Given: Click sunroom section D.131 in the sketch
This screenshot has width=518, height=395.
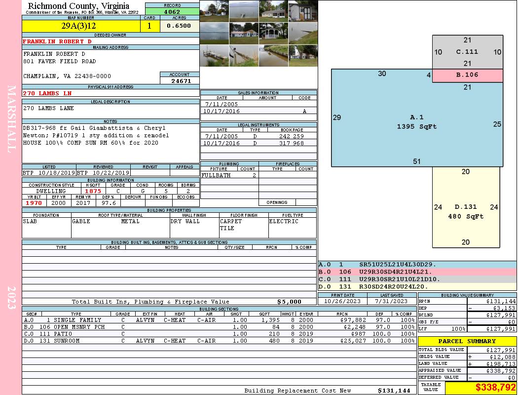Looking at the screenshot, I should (465, 211).
